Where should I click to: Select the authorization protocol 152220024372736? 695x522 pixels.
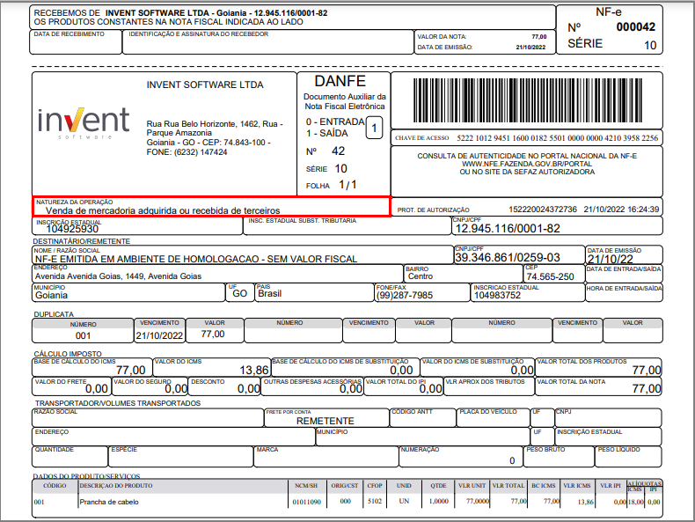543,210
